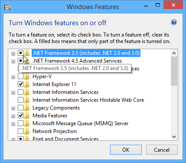Select the Internet Information Services folder icon
The image size is (186, 163).
pos(26,92)
